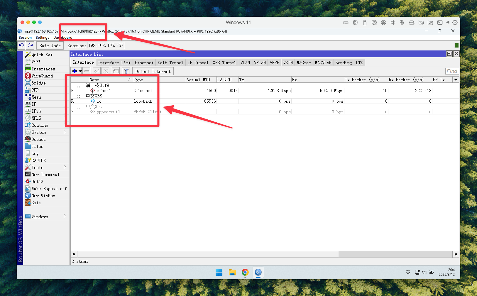Screen dimensions: 477x296
Task: Expand the IP submenu
Action: [65, 104]
